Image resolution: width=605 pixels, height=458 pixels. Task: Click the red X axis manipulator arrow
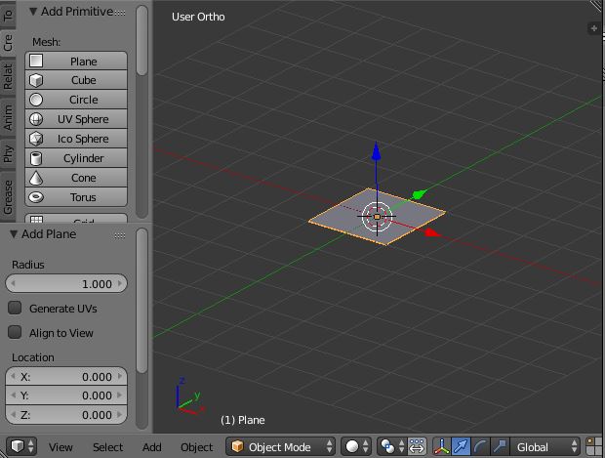point(432,232)
